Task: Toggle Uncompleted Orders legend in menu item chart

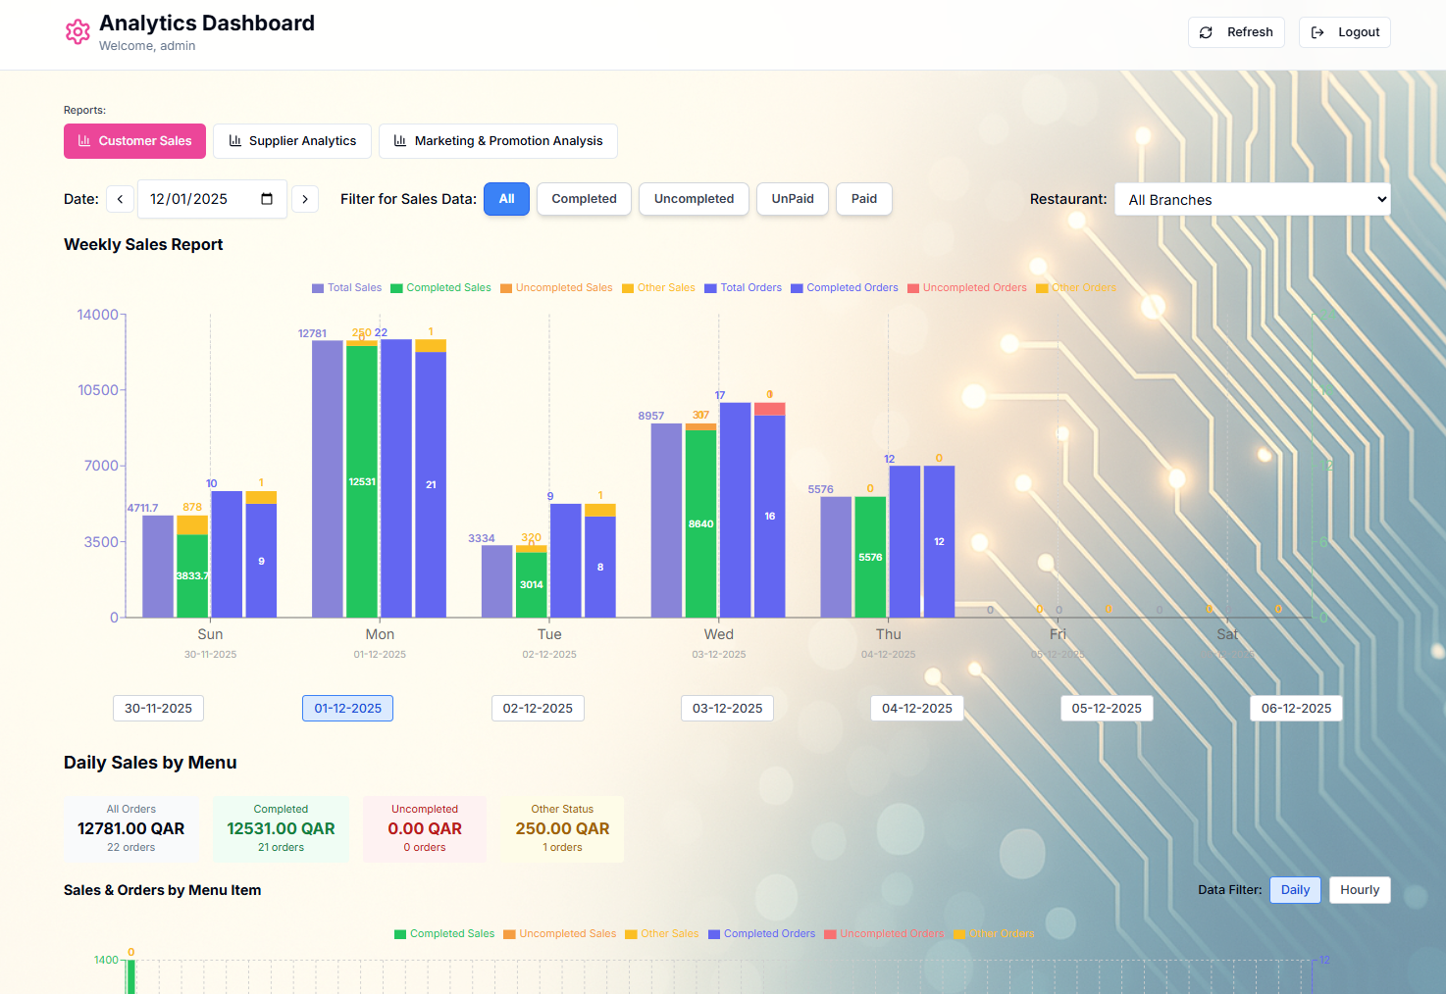Action: coord(884,934)
